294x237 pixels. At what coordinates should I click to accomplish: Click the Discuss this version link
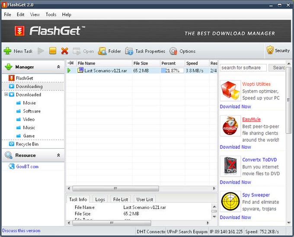coord(21,231)
